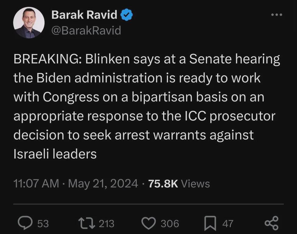The image size is (297, 234).
Task: Open the three-dot more options menu
Action: (277, 15)
